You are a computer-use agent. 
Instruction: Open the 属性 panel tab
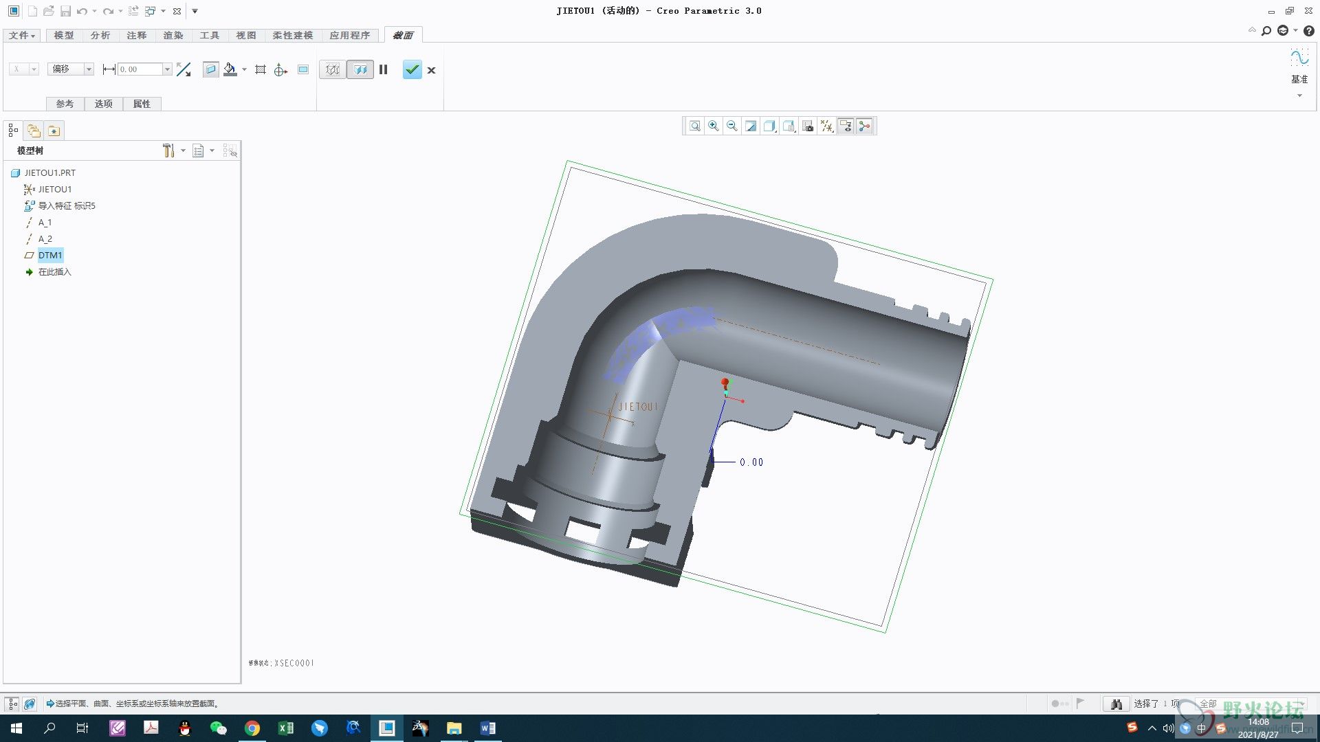click(142, 104)
